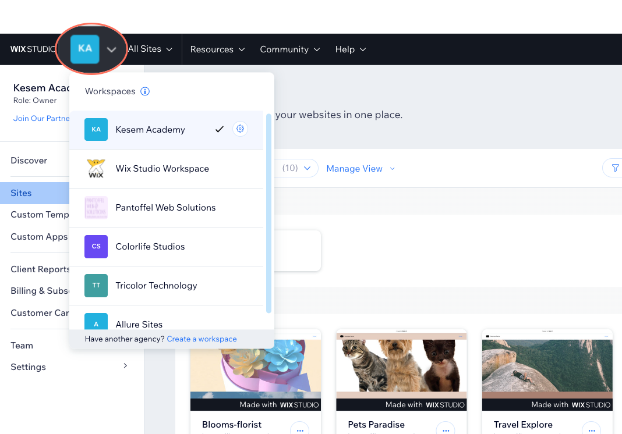Click the Role: Owner text
The height and width of the screenshot is (434, 622).
(x=35, y=101)
